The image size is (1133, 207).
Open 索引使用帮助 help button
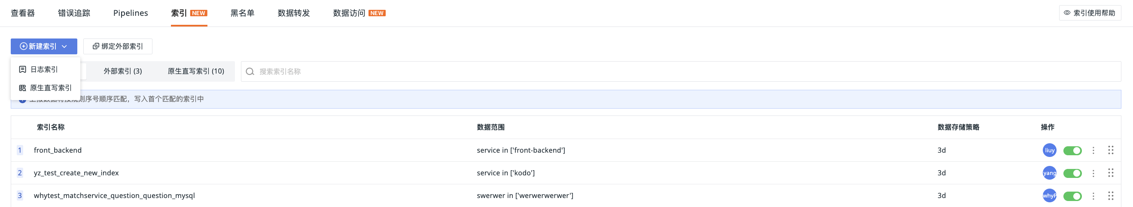tap(1090, 13)
